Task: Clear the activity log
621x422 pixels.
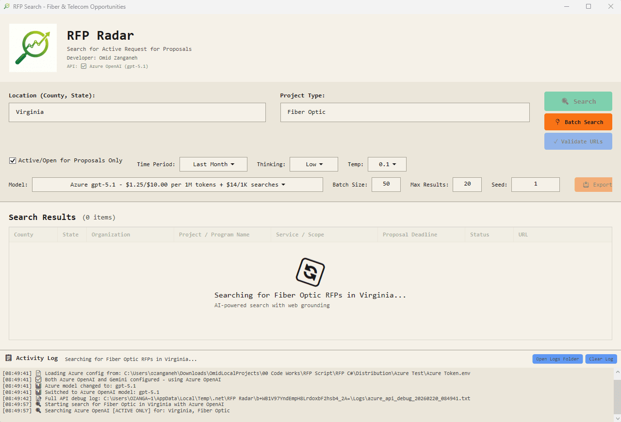Action: [x=601, y=359]
